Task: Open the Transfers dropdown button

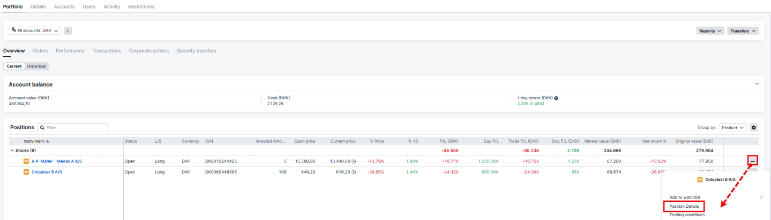Action: (743, 31)
